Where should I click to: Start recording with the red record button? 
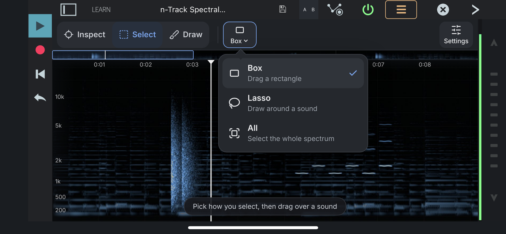pos(40,50)
